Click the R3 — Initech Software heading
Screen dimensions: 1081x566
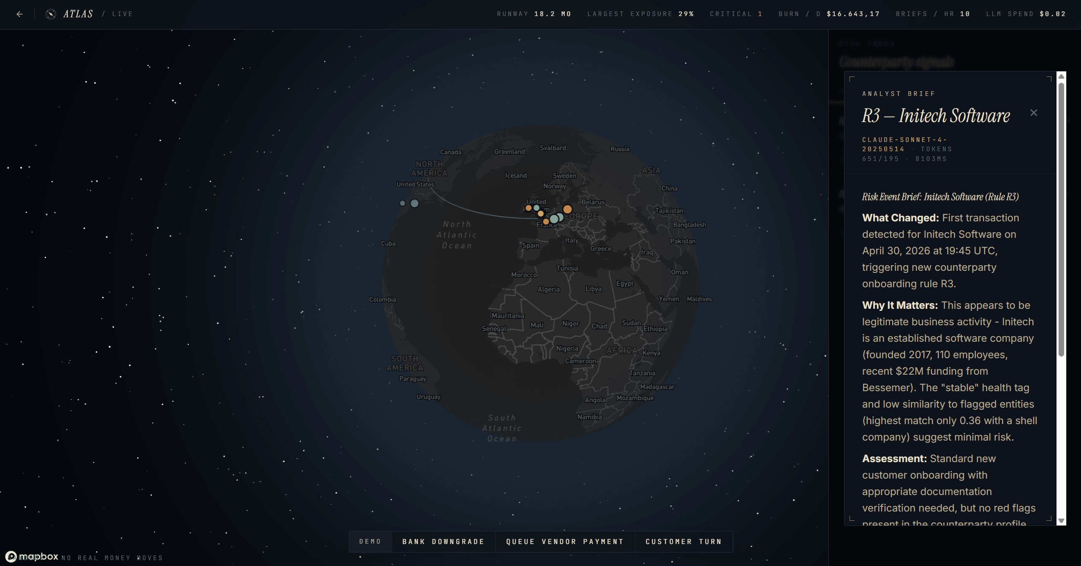[x=936, y=116]
